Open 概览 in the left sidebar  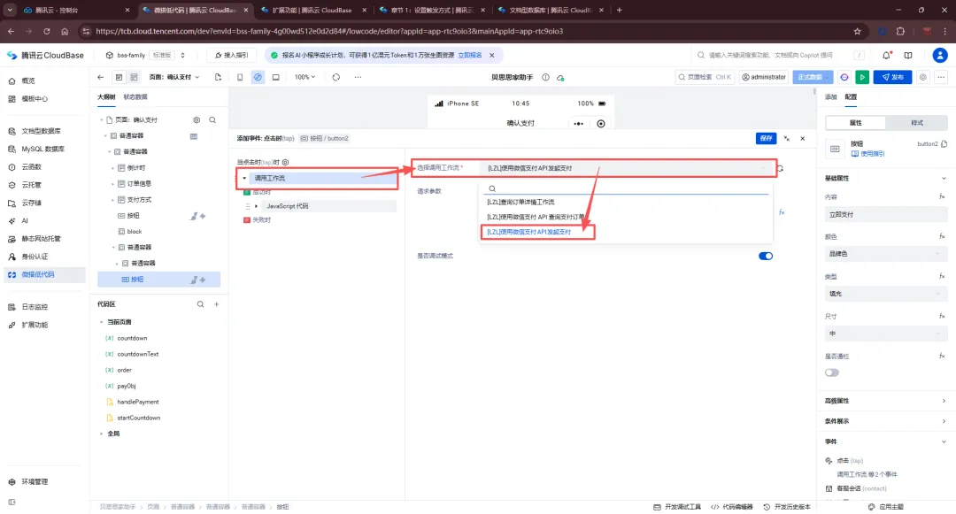[28, 81]
